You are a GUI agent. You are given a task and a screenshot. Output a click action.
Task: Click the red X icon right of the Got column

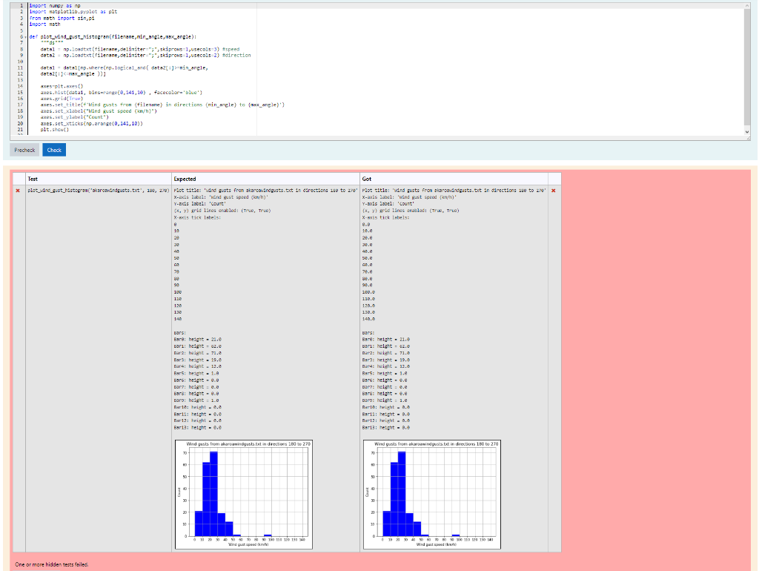coord(553,190)
